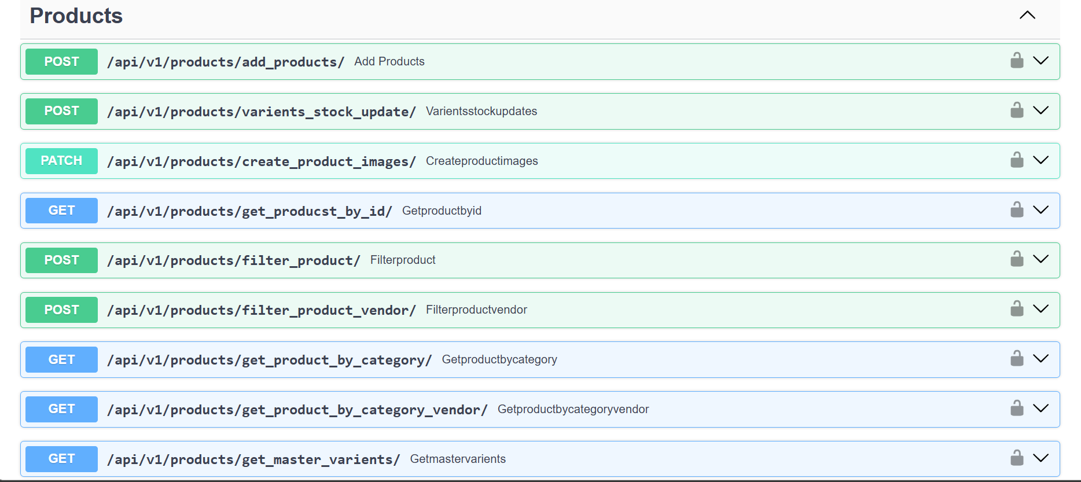Click the Products section heading
The width and height of the screenshot is (1081, 482).
76,16
